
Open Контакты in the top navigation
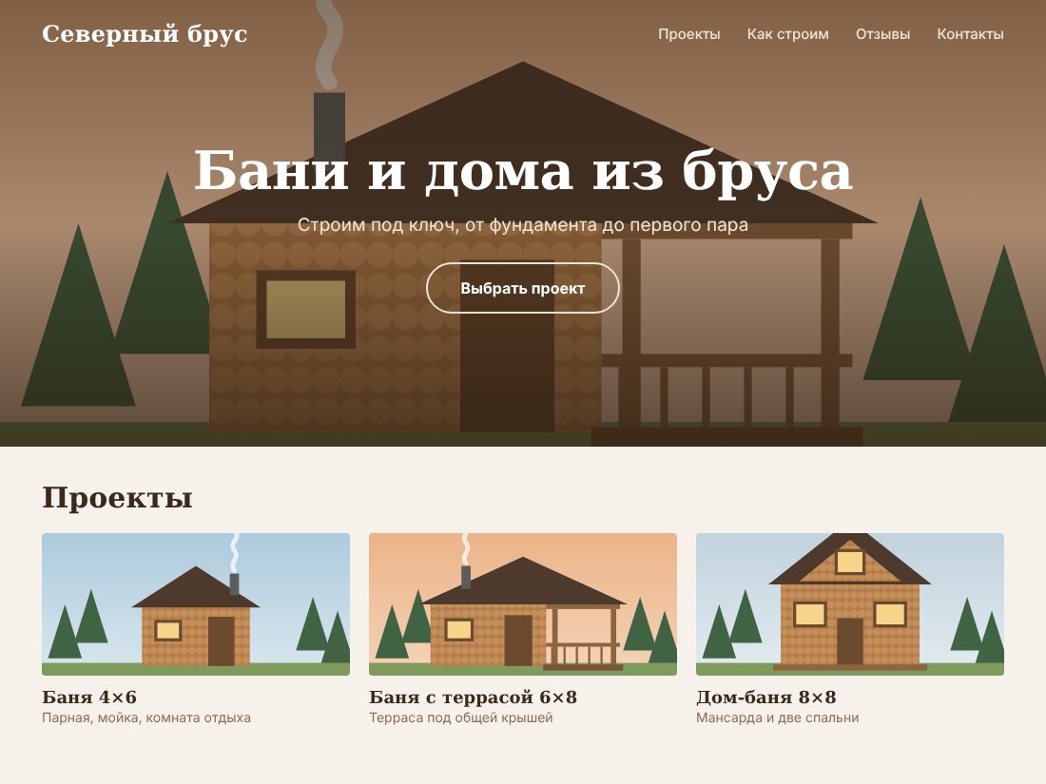[970, 34]
